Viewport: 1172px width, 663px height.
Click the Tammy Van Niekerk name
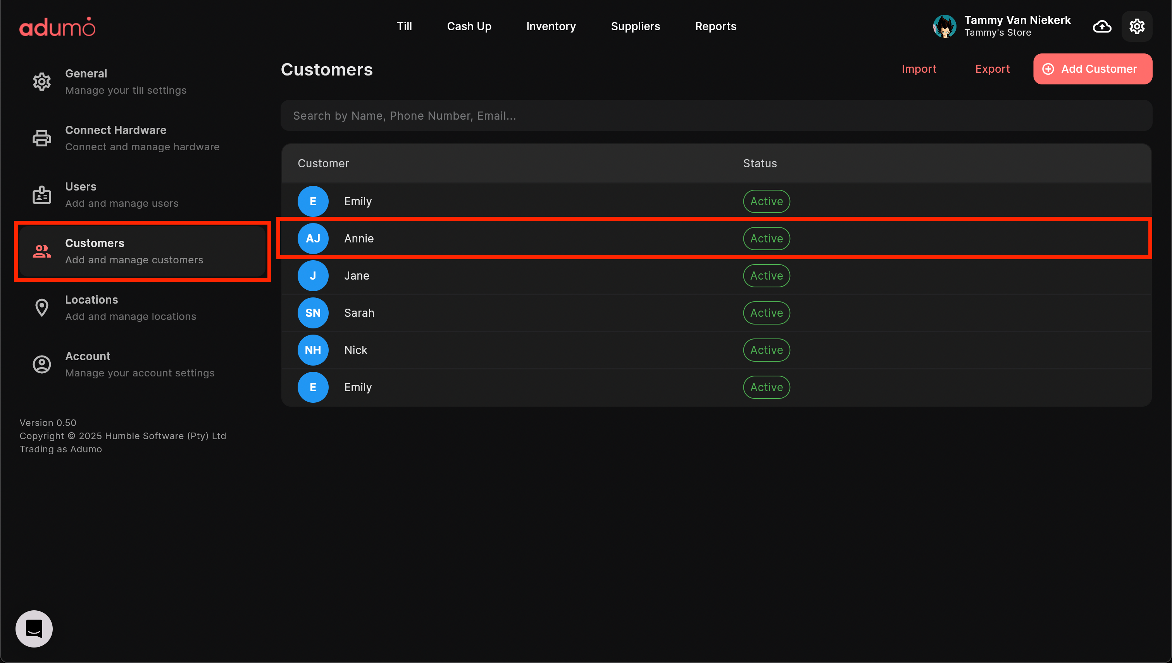[1017, 20]
